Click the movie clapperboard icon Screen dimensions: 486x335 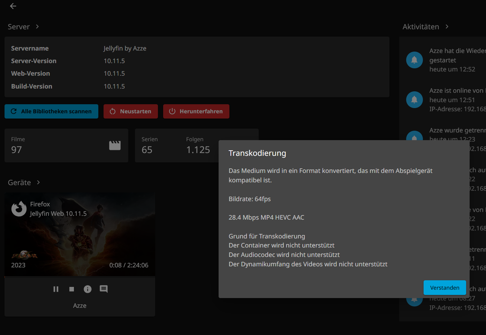115,145
